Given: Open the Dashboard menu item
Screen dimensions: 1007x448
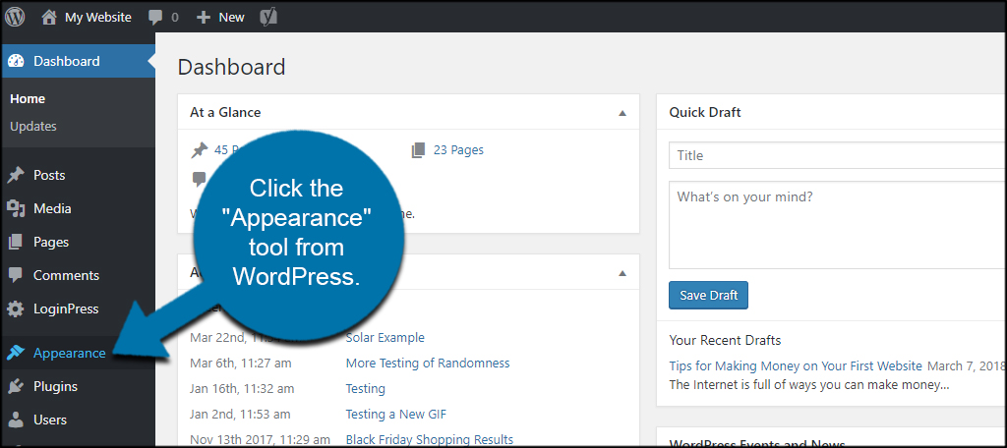Looking at the screenshot, I should [x=78, y=62].
